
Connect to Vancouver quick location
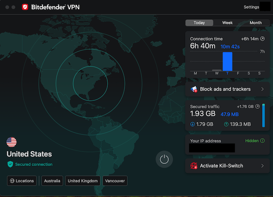(115, 181)
